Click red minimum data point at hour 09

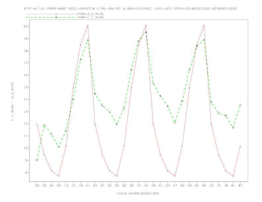tap(59, 176)
